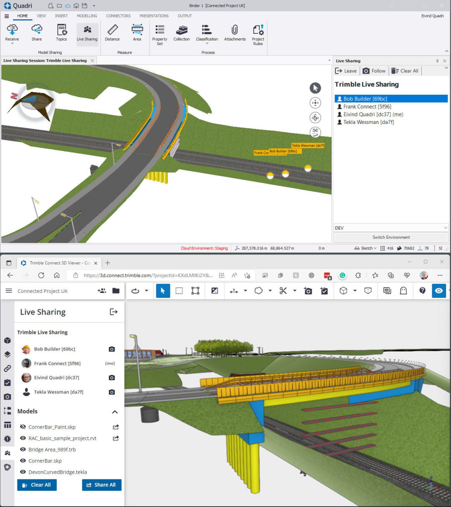The image size is (451, 507).
Task: Choose rectangle selection in Trimble Connect toolbar
Action: click(x=179, y=291)
